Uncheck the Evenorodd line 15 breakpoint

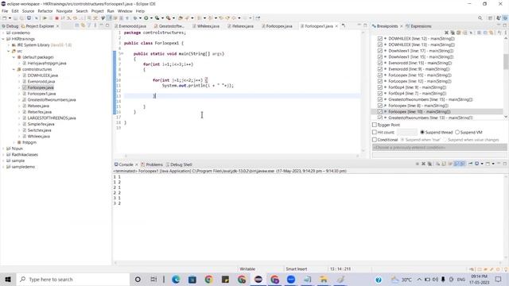[380, 63]
